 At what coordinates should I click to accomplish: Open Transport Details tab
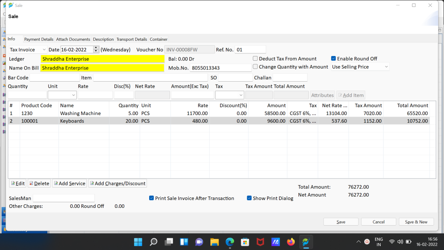[x=132, y=39]
